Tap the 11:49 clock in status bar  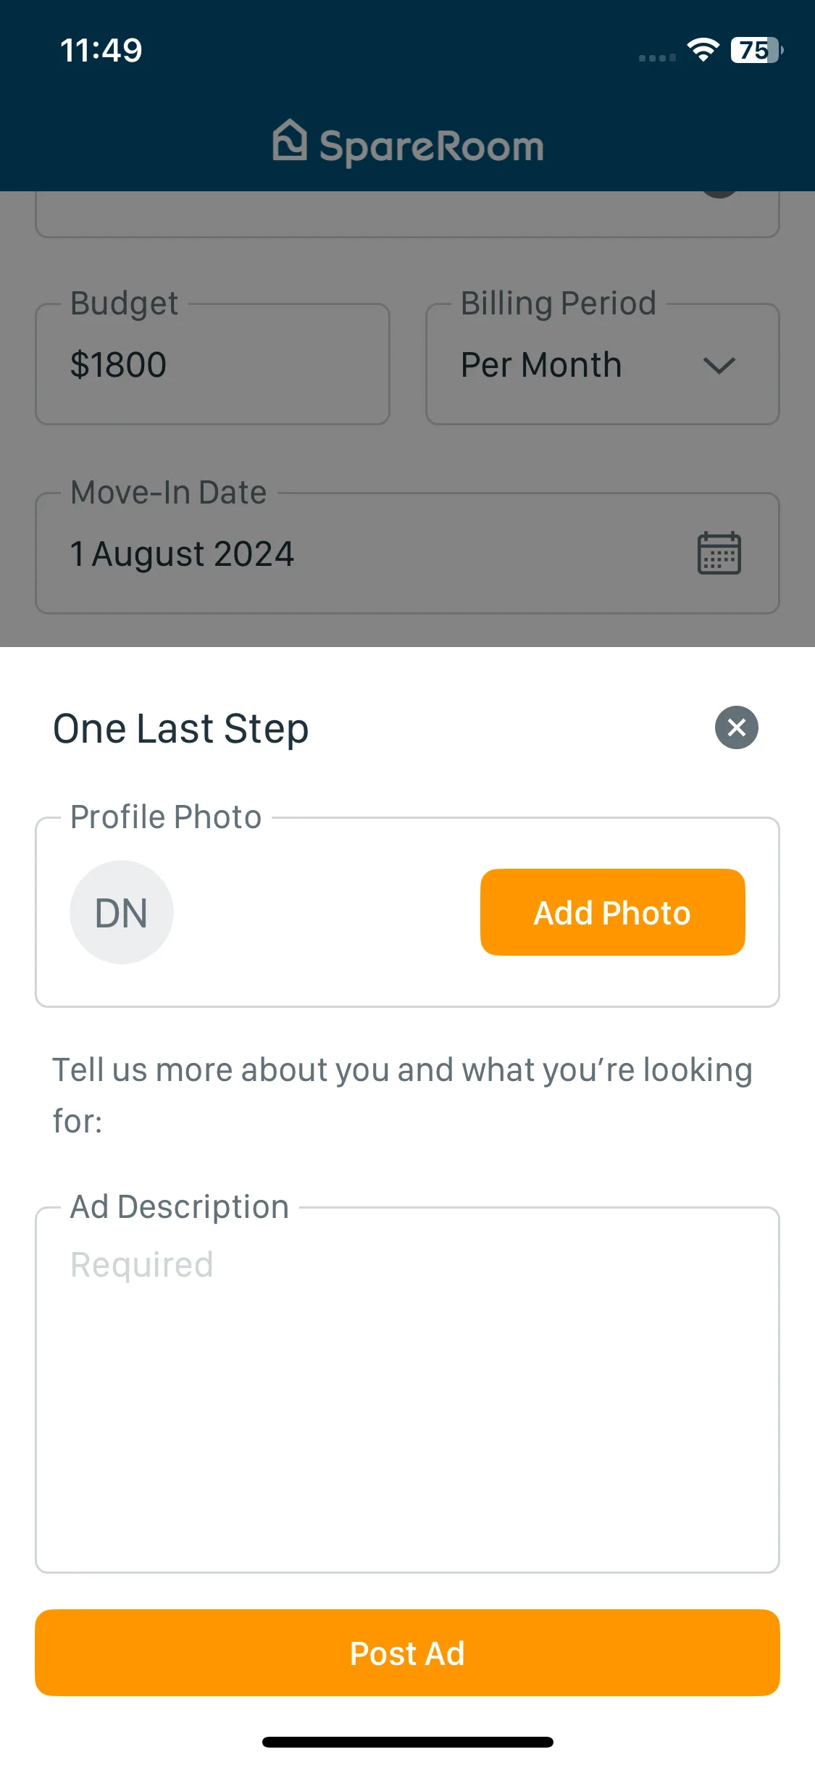(101, 50)
